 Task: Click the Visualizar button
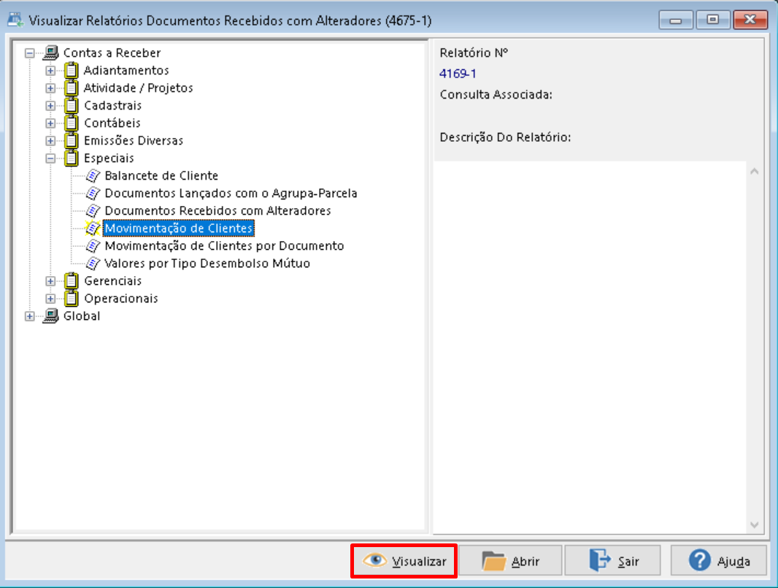coord(404,561)
